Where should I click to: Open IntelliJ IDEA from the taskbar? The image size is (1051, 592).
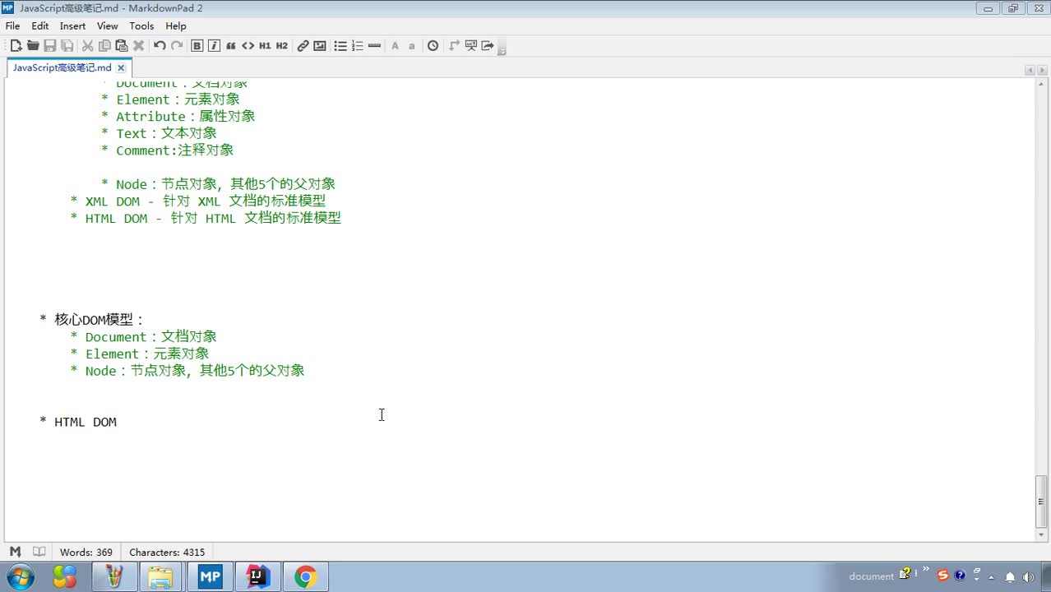[x=258, y=576]
